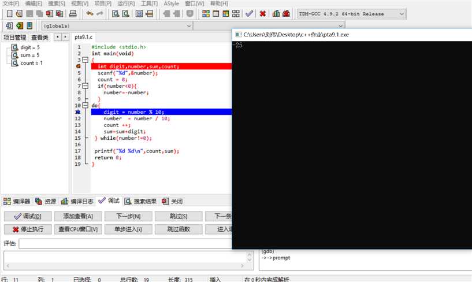Click the horizontal scrollbar right arrow in output box
This screenshot has height=282, width=472.
pyautogui.click(x=242, y=265)
